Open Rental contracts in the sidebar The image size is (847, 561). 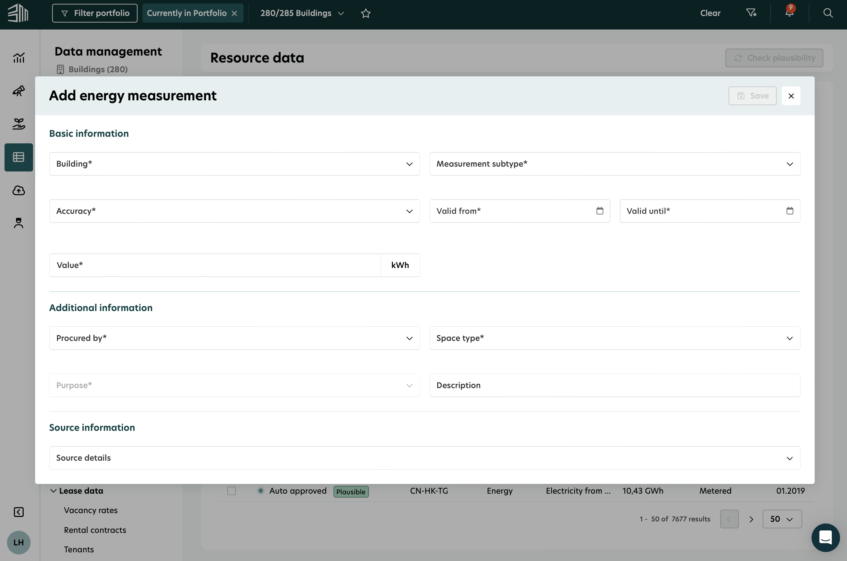coord(95,530)
